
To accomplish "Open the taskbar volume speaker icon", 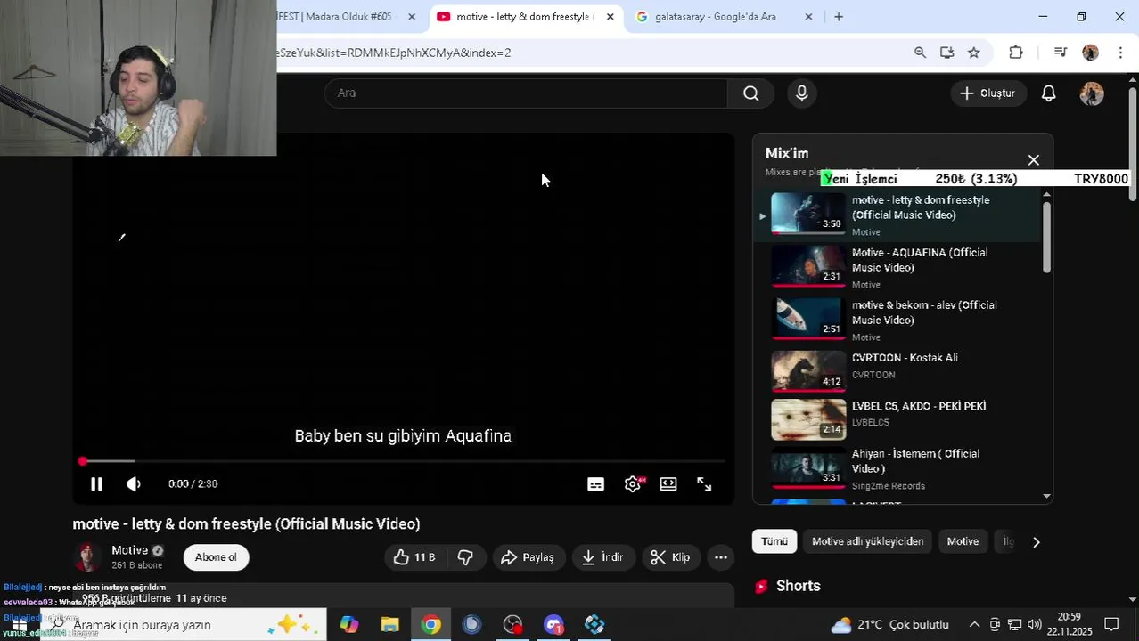I will pyautogui.click(x=1034, y=625).
